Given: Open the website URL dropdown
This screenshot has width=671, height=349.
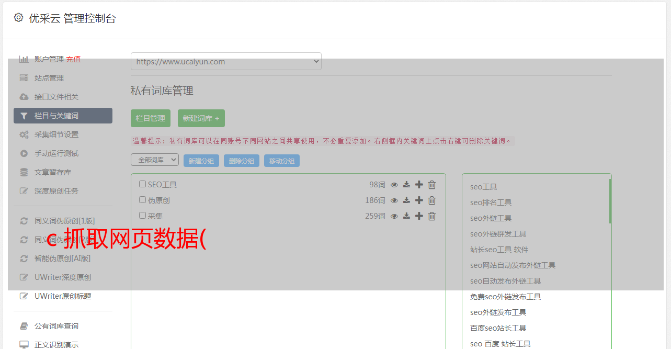Looking at the screenshot, I should [x=226, y=61].
